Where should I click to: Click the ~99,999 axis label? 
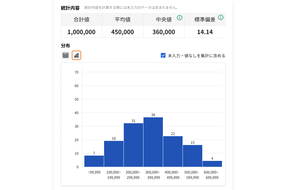[x=94, y=172]
